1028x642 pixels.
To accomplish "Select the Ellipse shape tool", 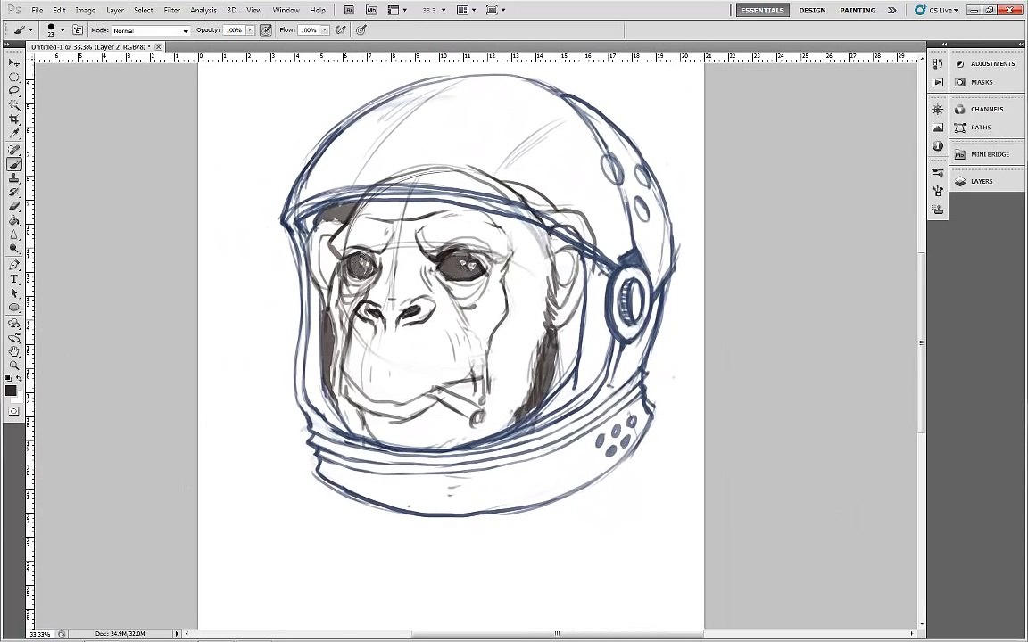I will click(13, 308).
